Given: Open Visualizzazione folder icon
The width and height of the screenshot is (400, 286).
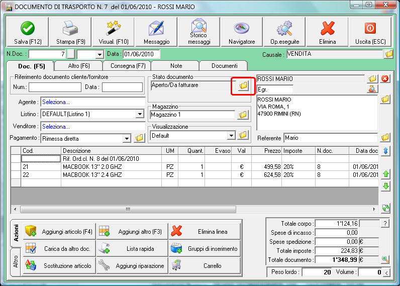Looking at the screenshot, I should point(243,135).
